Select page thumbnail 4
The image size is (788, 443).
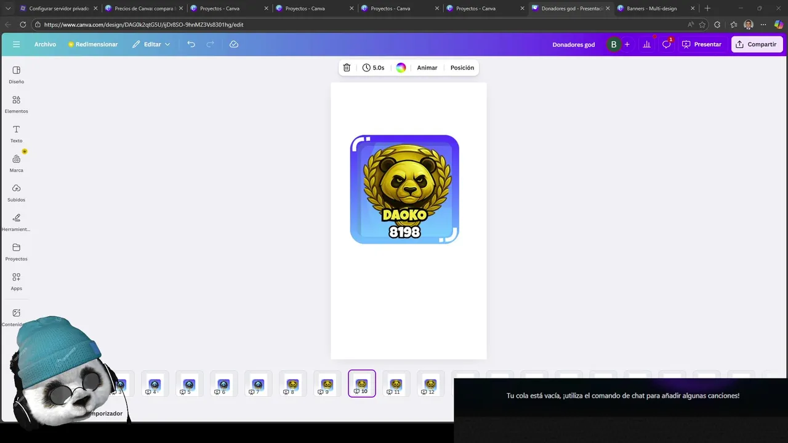point(155,384)
